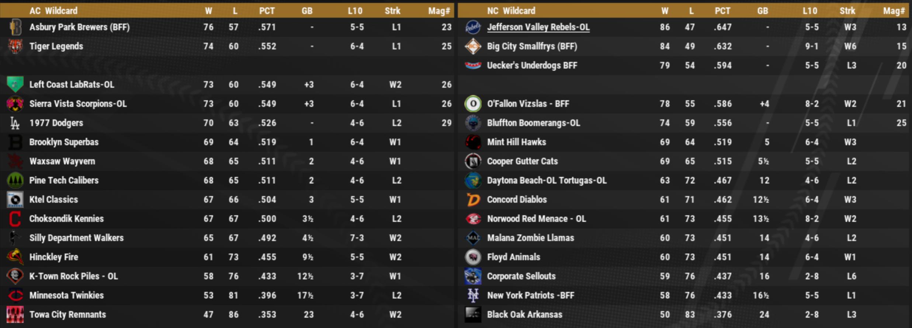This screenshot has width=912, height=328.
Task: Click the 1977 Dodgers LA logo
Action: (x=15, y=123)
